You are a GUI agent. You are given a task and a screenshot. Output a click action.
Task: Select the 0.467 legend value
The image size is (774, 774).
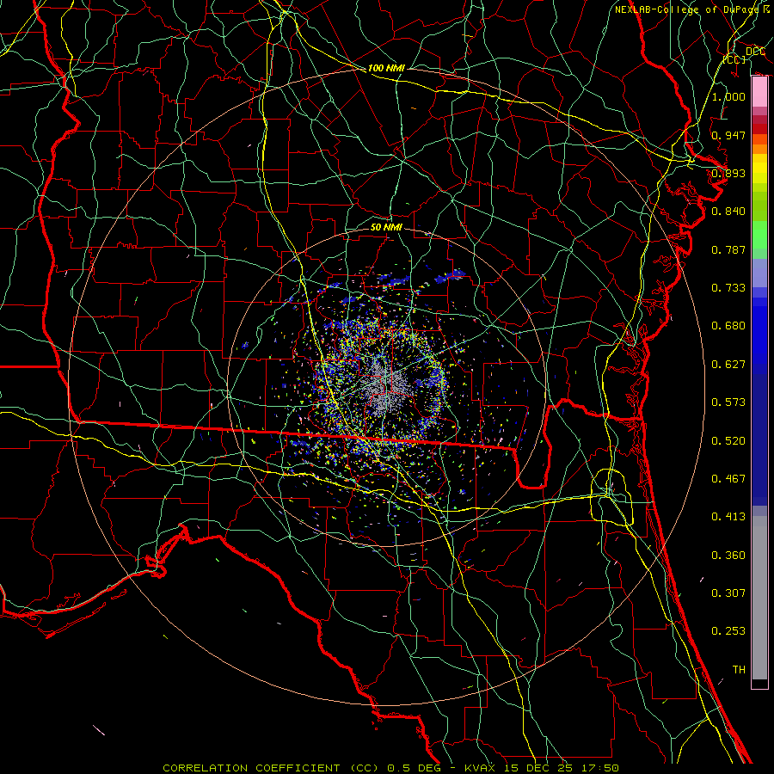(728, 479)
